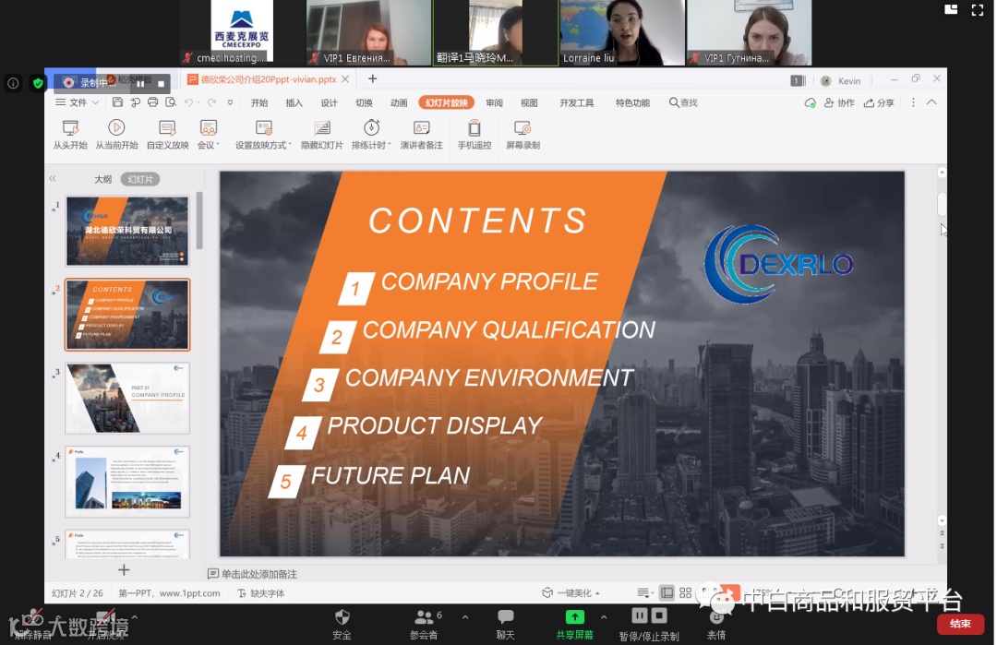
Task: Open phone remote control (手机遥控)
Action: point(474,134)
